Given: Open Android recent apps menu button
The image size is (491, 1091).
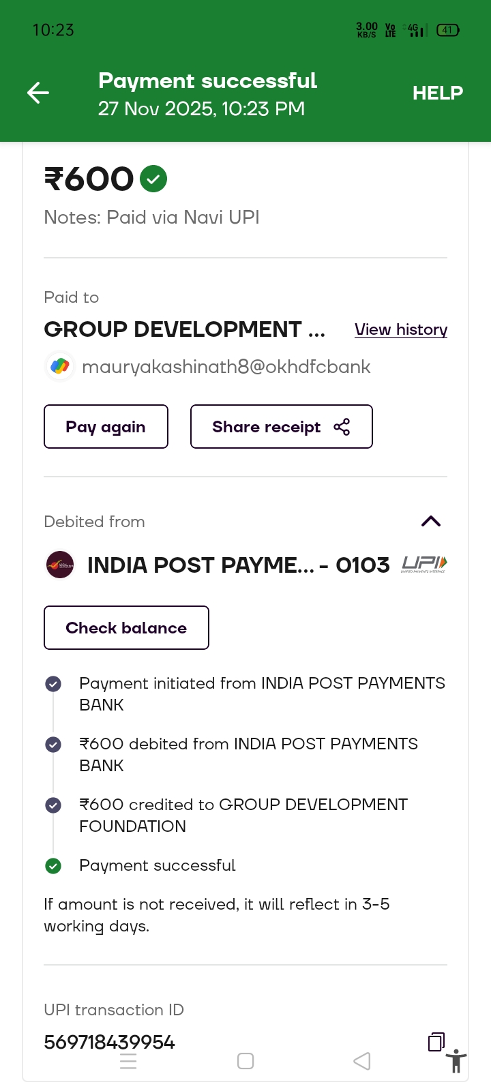Looking at the screenshot, I should (x=128, y=1061).
